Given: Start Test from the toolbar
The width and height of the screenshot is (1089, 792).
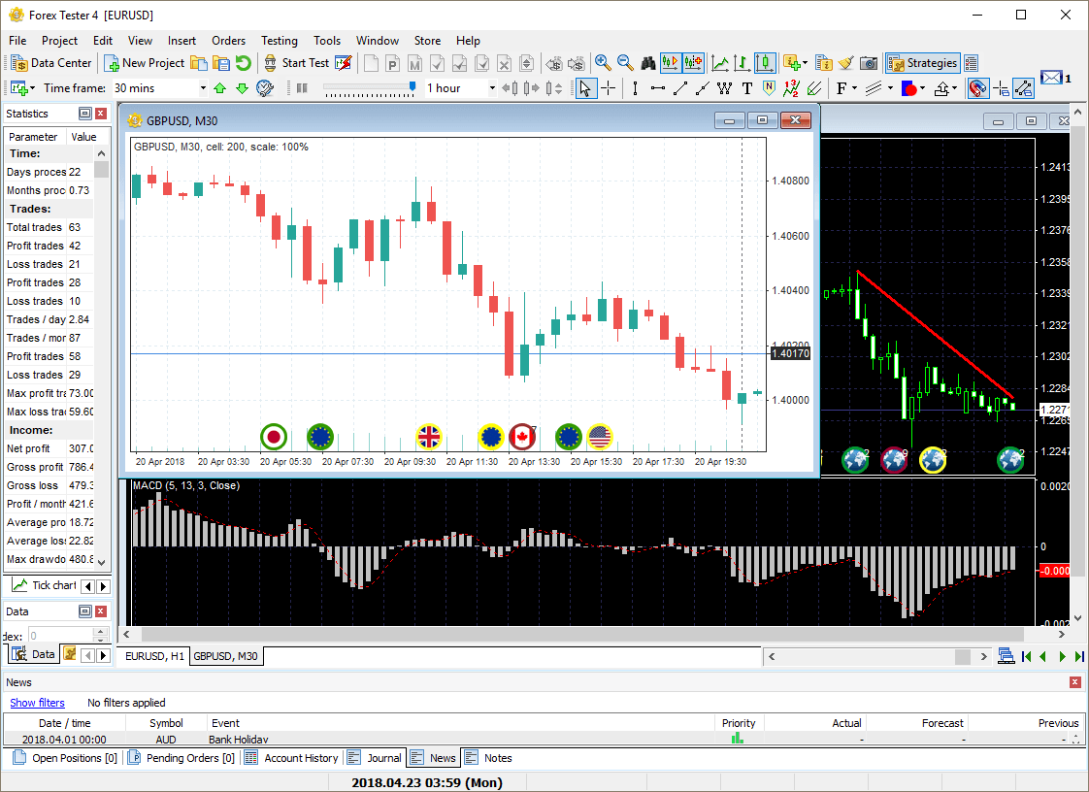Looking at the screenshot, I should coord(297,63).
